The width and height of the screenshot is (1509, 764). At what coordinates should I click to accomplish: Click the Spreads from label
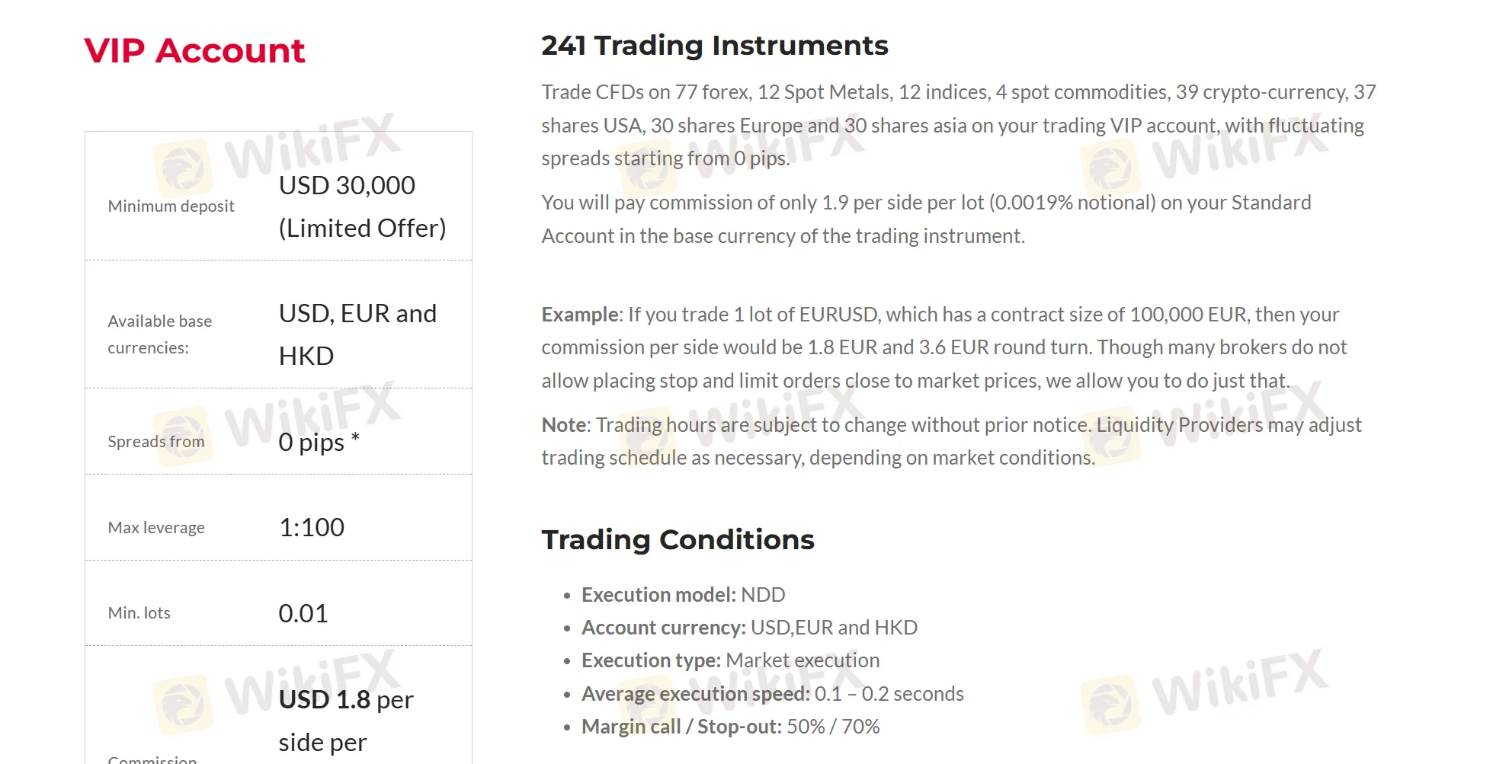coord(156,441)
